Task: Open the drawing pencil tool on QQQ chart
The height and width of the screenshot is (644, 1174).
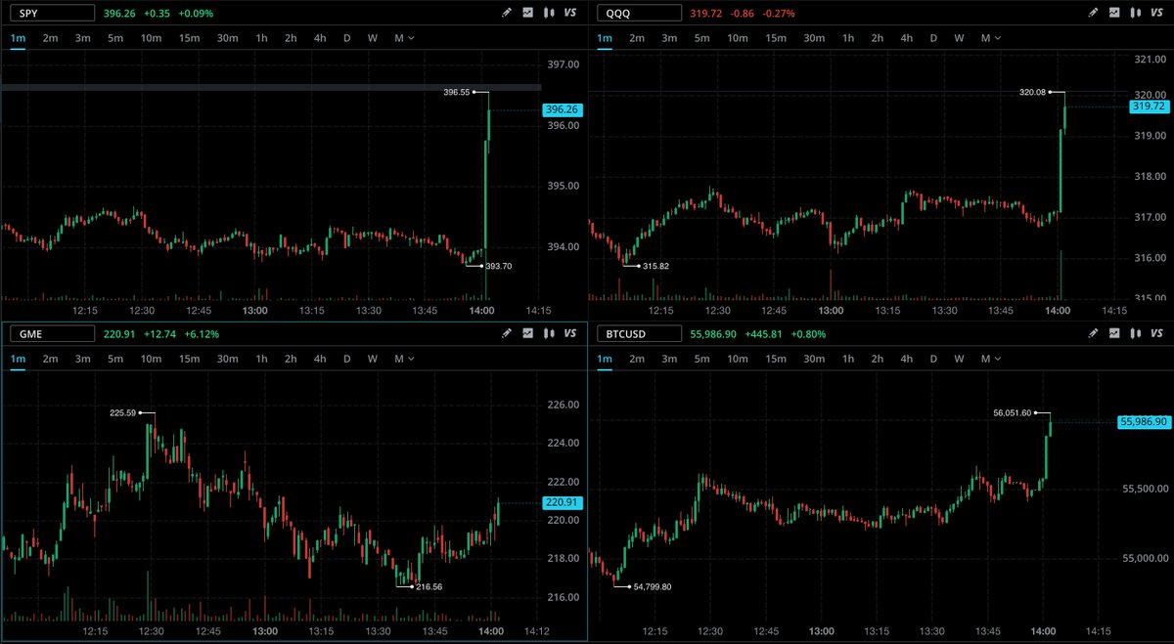Action: [x=1095, y=14]
